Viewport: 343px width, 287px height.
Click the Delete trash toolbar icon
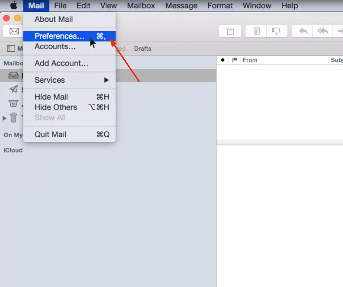coord(256,31)
